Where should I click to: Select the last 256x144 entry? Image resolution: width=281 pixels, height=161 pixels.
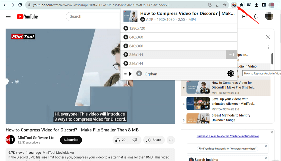[179, 63]
